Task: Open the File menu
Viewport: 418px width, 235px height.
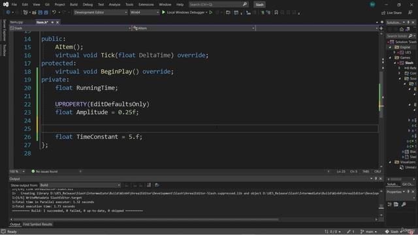Action: 14,5
